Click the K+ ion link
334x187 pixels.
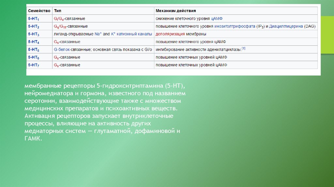point(114,34)
